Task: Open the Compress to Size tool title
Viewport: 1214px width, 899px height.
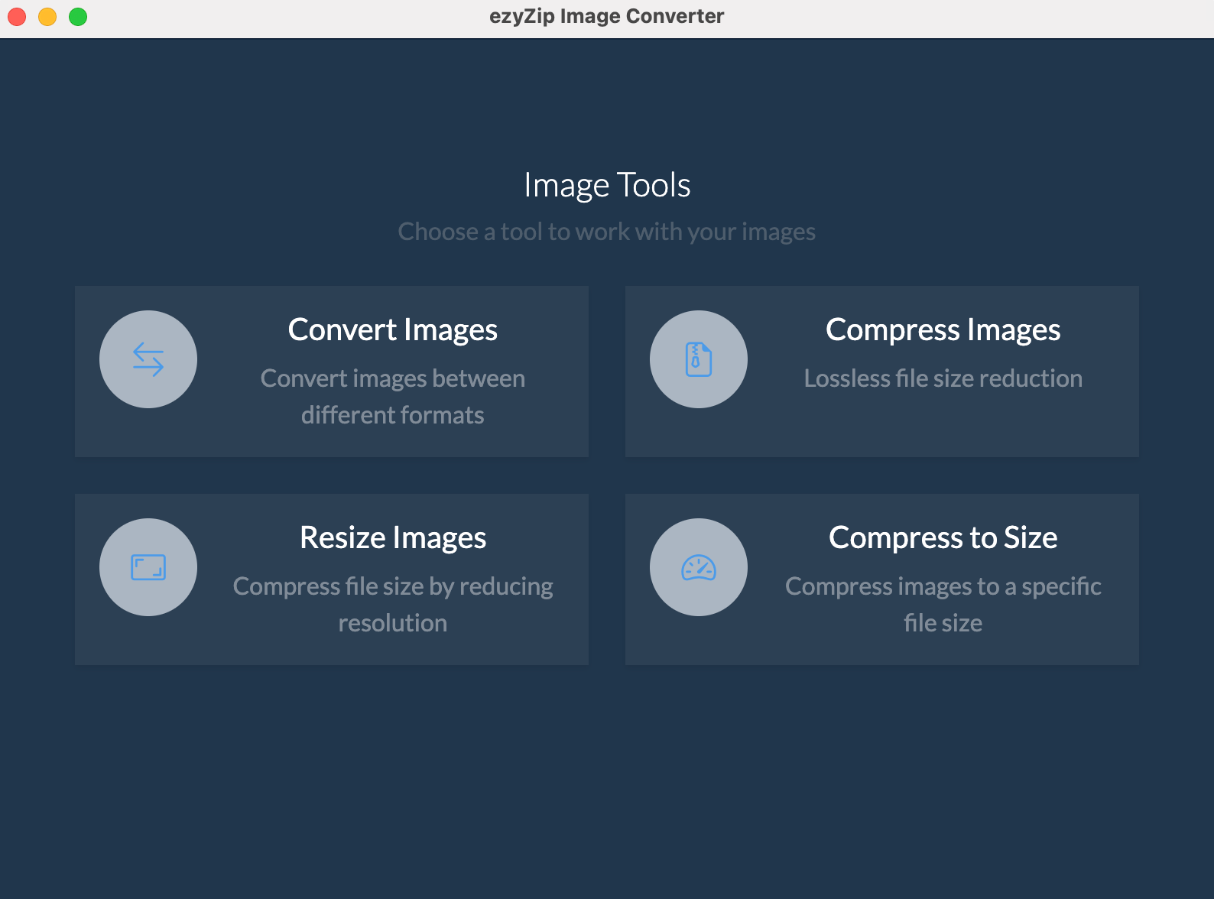Action: [943, 538]
